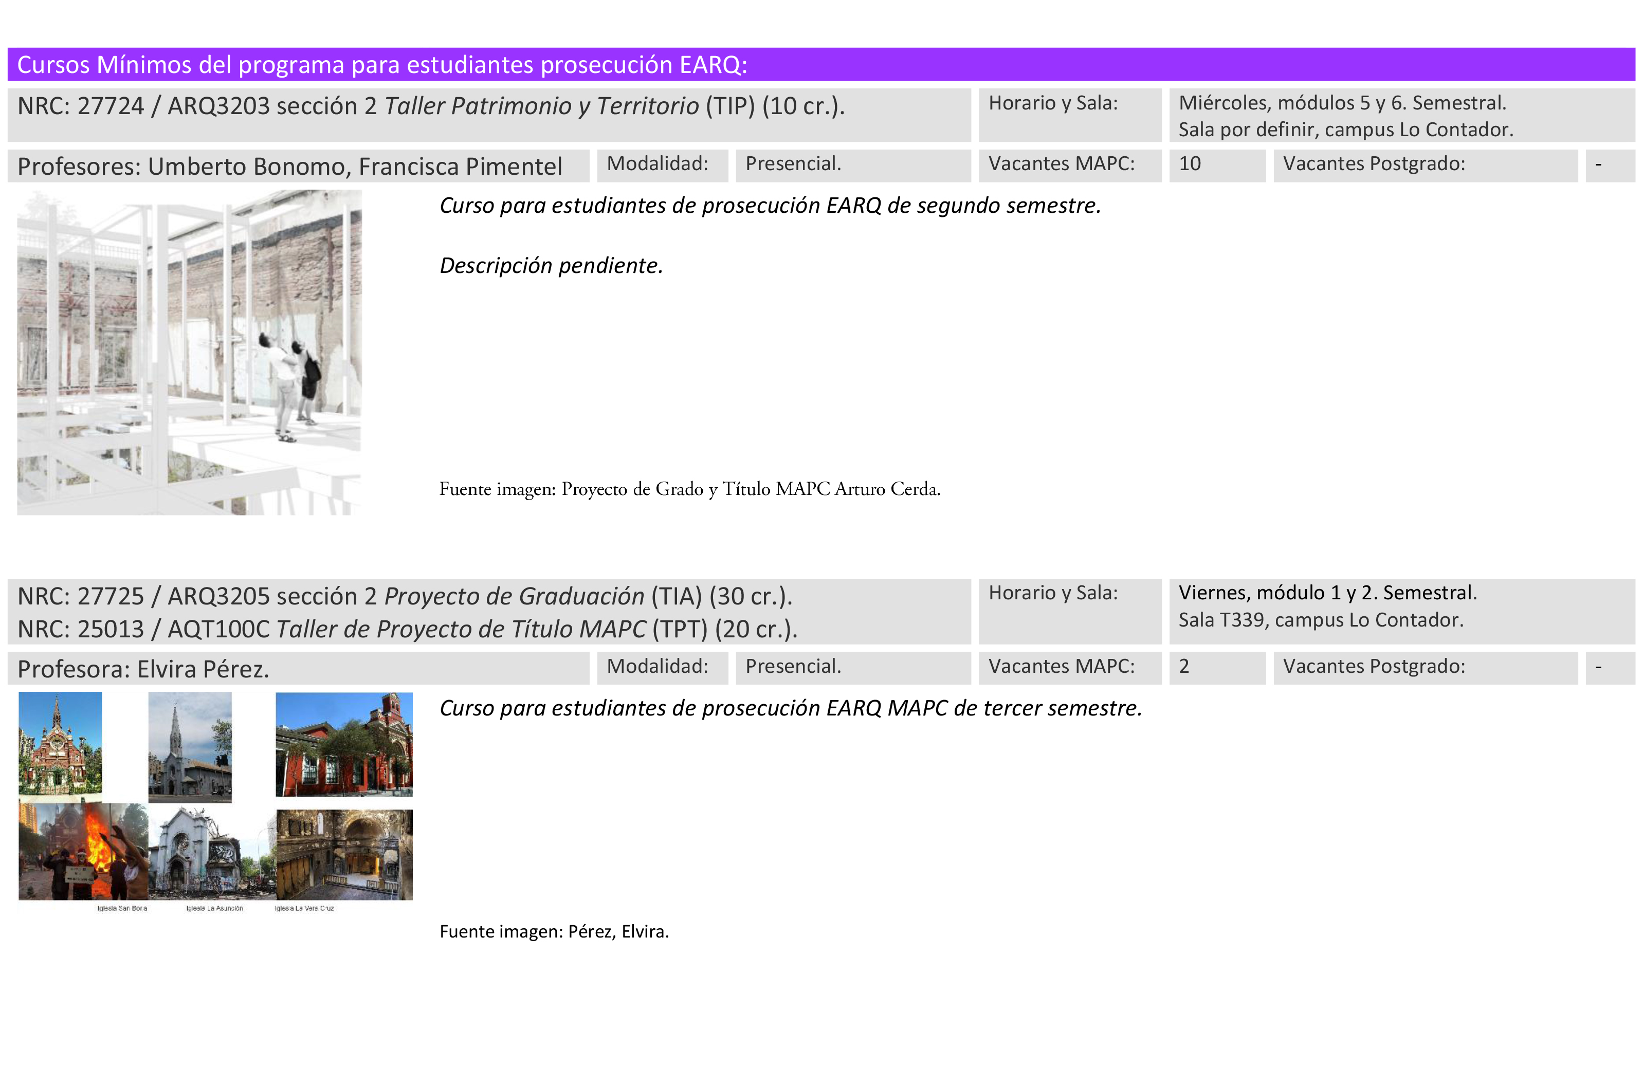Select 'Profesora: Elvira Pérez.'
The width and height of the screenshot is (1643, 1084).
coord(143,669)
